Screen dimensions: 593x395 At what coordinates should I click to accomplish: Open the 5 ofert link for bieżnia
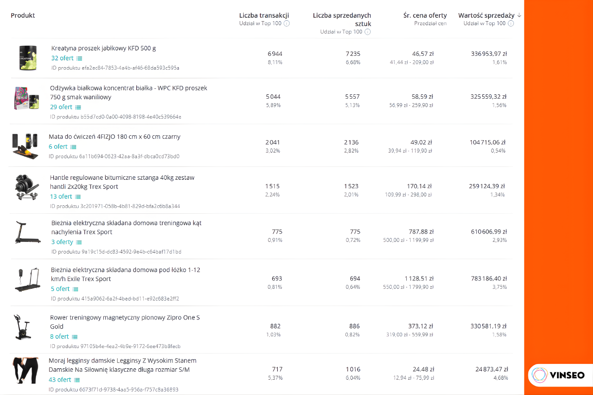(60, 289)
